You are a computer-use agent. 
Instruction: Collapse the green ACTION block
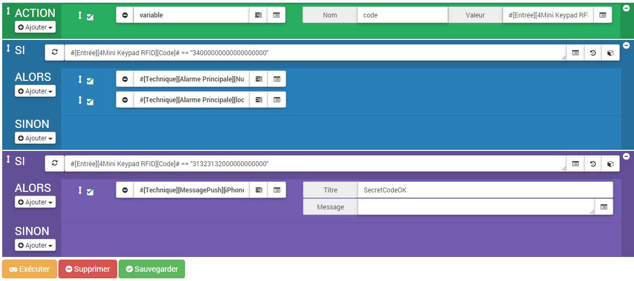[626, 9]
